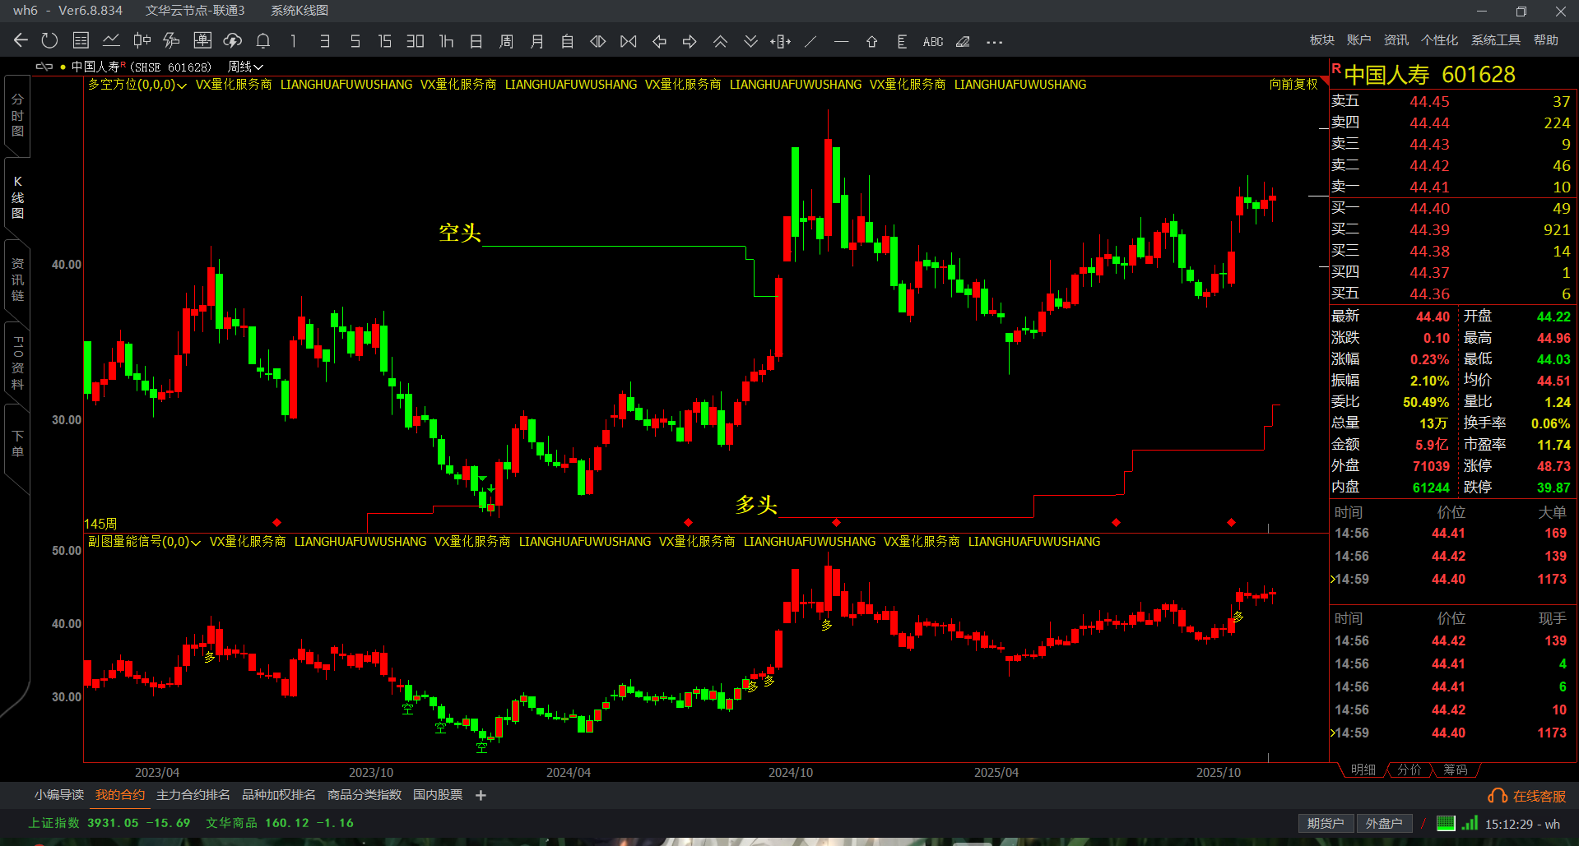Image resolution: width=1579 pixels, height=846 pixels.
Task: Open the 下单 side tab
Action: (x=17, y=444)
